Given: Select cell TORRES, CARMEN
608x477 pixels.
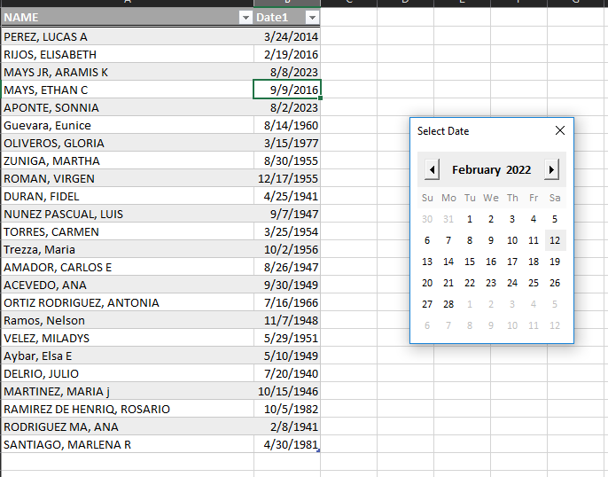Looking at the screenshot, I should click(128, 232).
